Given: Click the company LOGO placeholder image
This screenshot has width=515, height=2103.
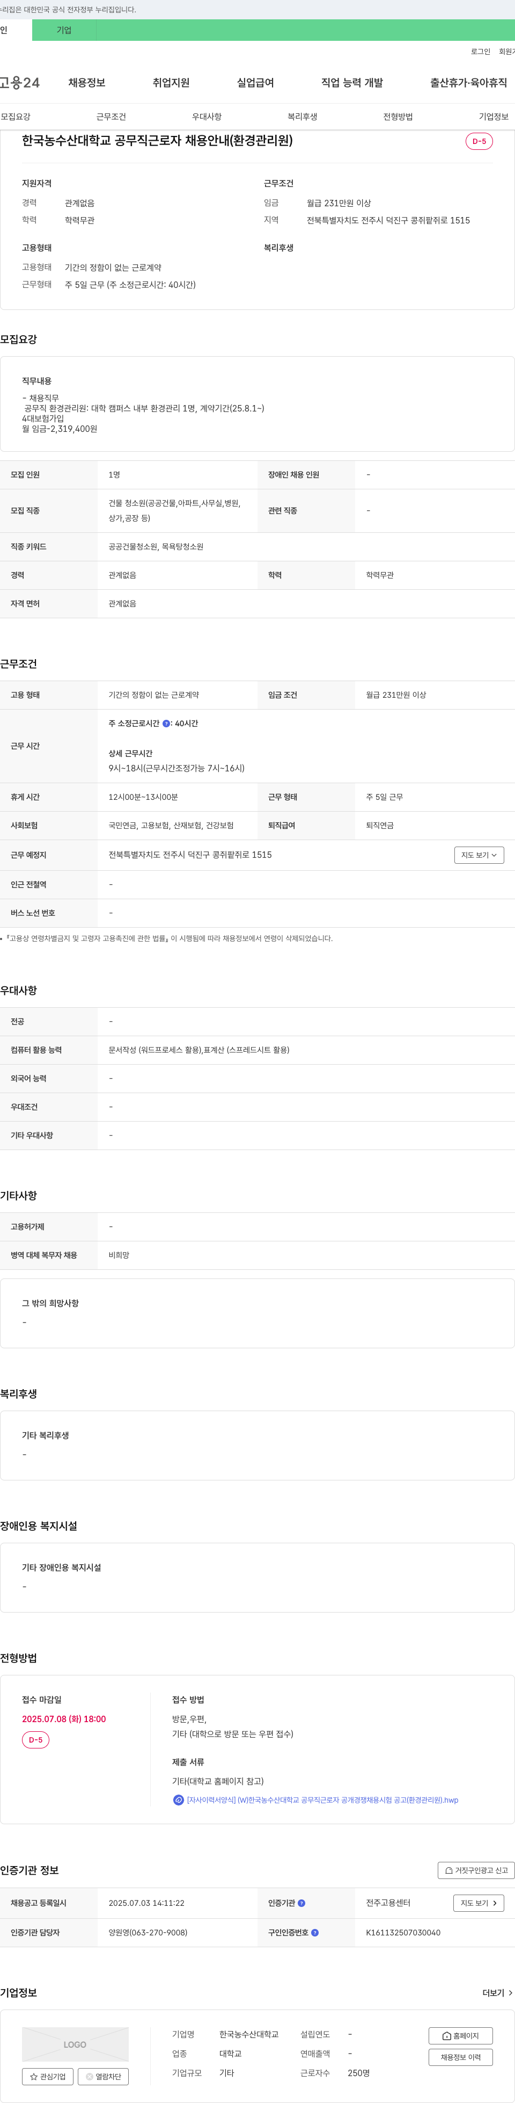Looking at the screenshot, I should (x=75, y=2044).
